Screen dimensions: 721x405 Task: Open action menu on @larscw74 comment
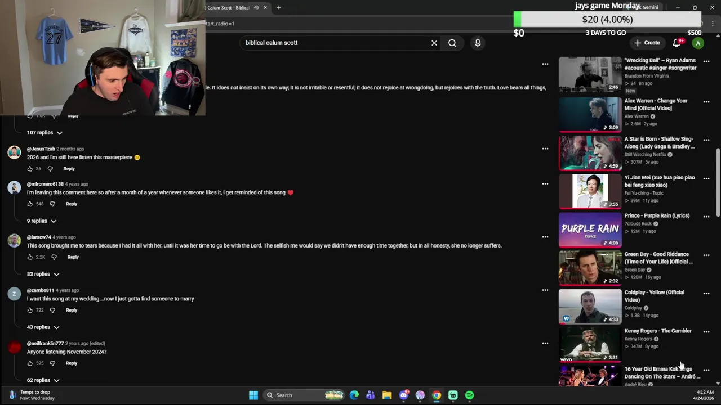click(x=545, y=237)
